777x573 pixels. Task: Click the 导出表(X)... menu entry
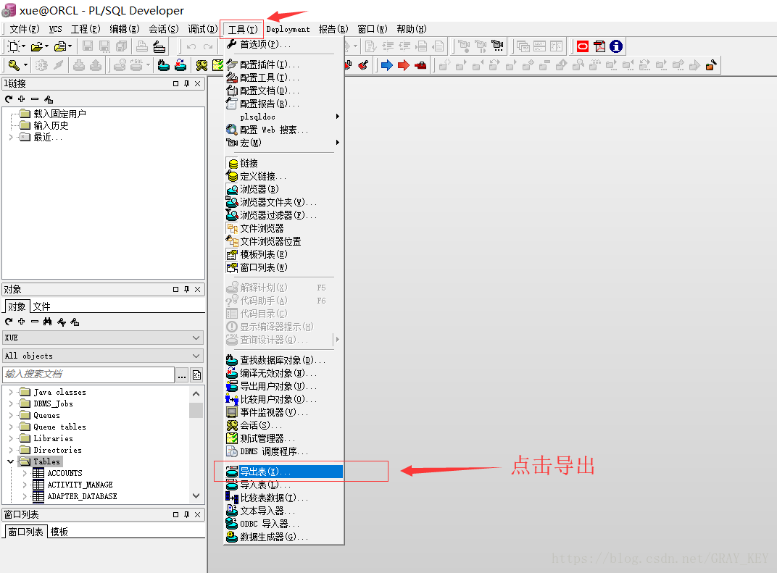(284, 472)
